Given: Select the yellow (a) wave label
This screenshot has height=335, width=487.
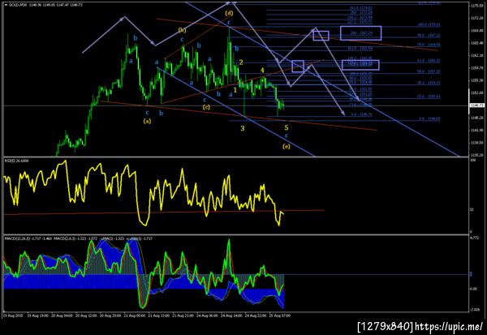Looking at the screenshot, I should 148,121.
